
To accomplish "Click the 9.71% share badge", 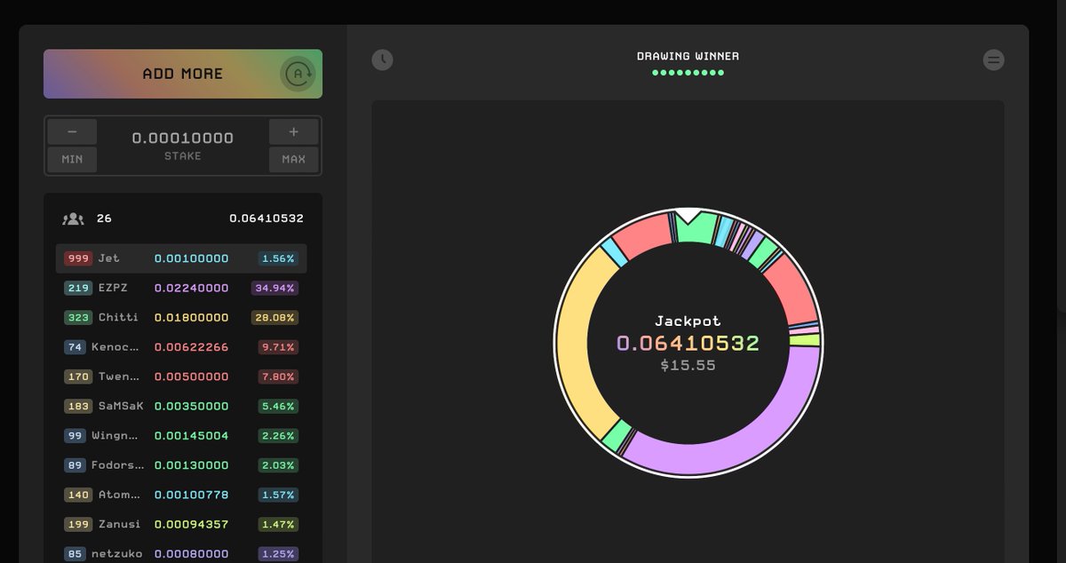I will click(277, 347).
